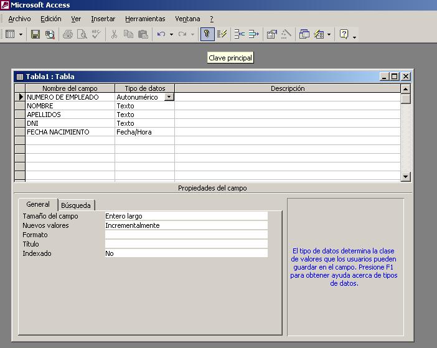
Task: Click the Nuevos valores value field
Action: (x=186, y=225)
